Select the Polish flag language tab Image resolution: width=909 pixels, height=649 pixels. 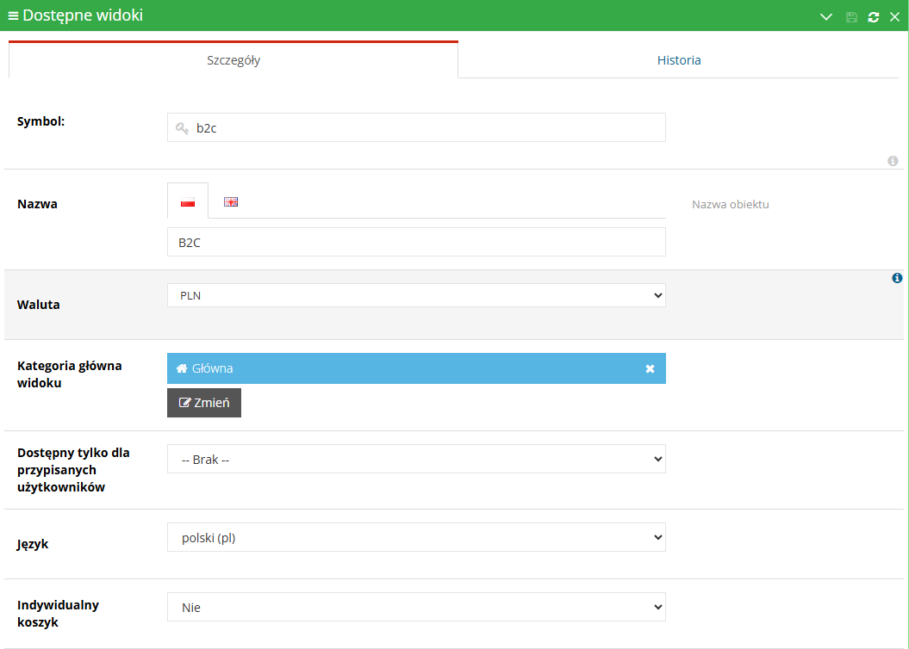(188, 202)
